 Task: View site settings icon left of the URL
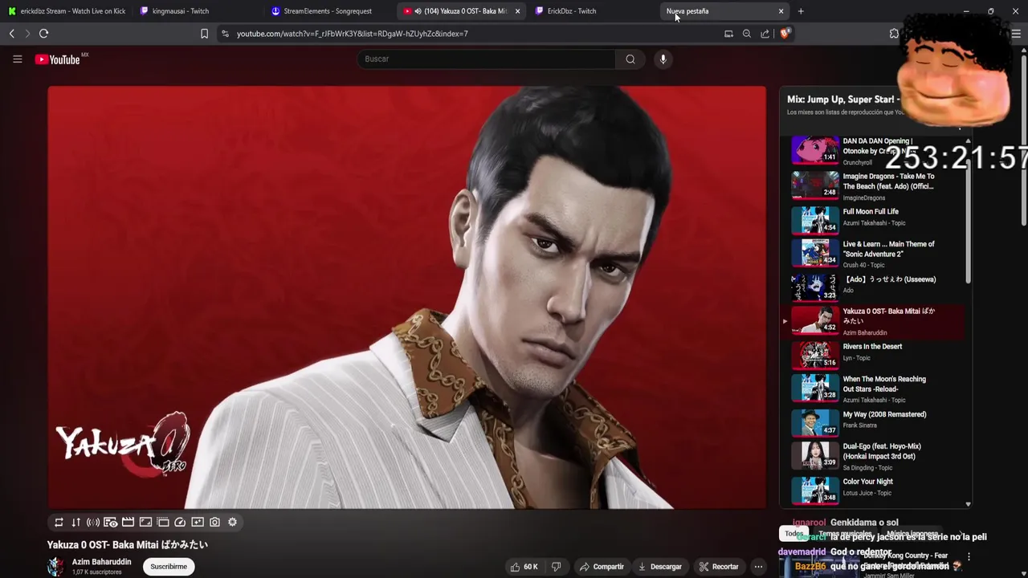tap(225, 34)
